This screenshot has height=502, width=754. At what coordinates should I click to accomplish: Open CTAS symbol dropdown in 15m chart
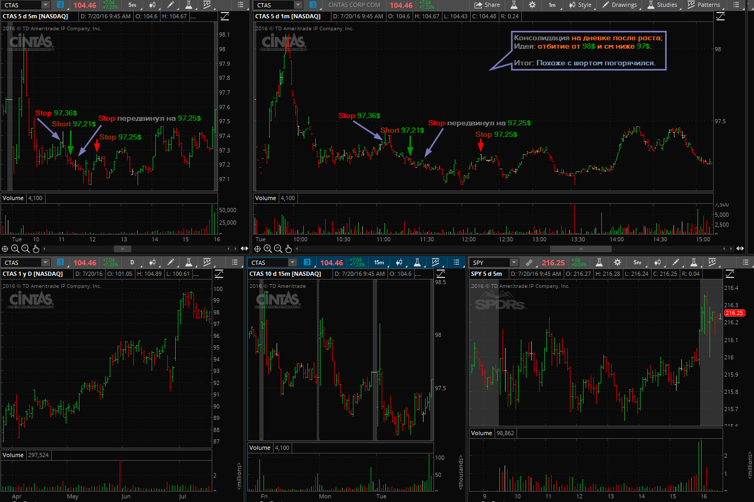tap(292, 262)
